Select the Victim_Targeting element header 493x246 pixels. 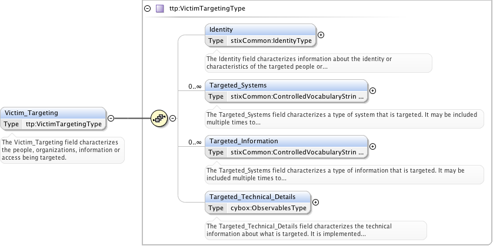53,113
